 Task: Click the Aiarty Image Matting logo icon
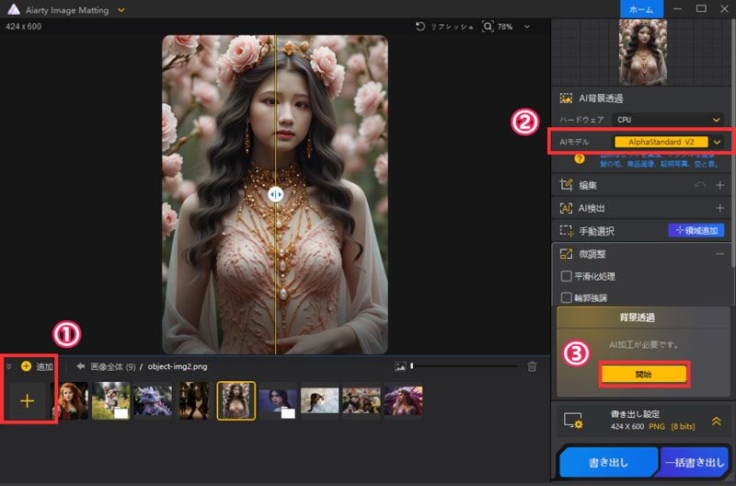(x=14, y=9)
